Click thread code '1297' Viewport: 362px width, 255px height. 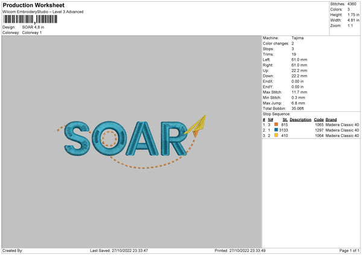click(x=319, y=131)
